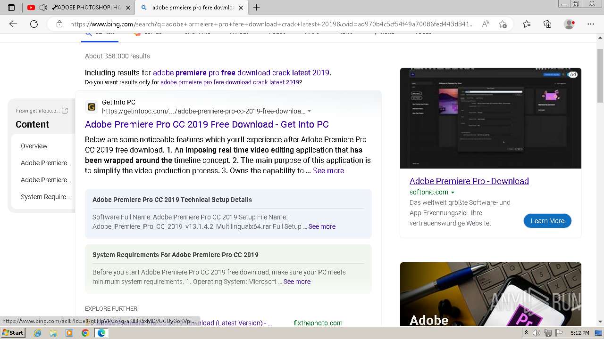Screen dimensions: 604x339
Task: View site information padlock icon
Action: (x=59, y=24)
